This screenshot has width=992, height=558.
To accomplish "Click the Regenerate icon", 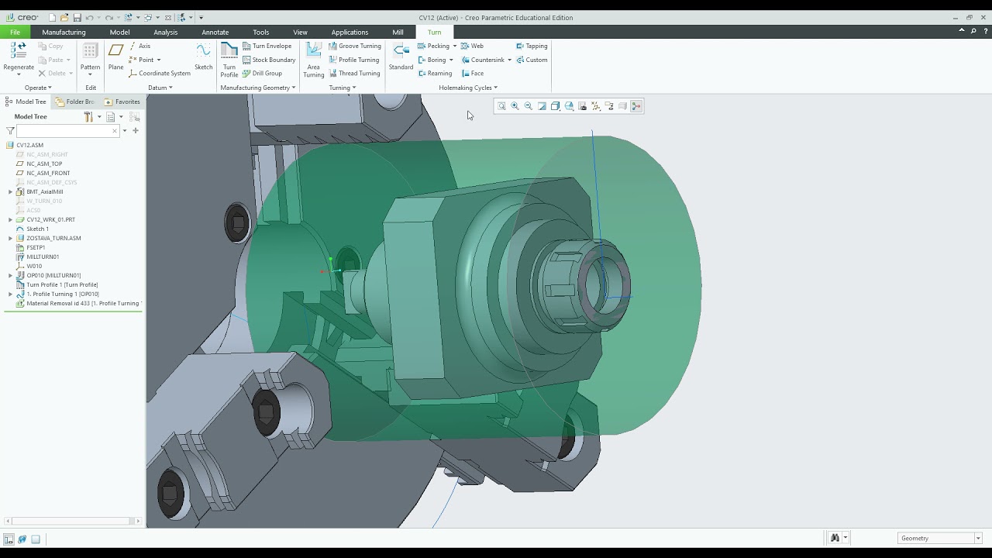I will (x=19, y=58).
